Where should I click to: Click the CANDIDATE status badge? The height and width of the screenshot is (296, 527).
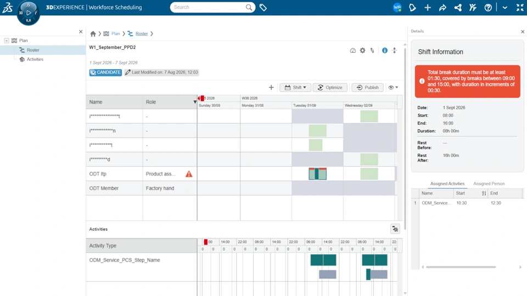click(x=105, y=72)
